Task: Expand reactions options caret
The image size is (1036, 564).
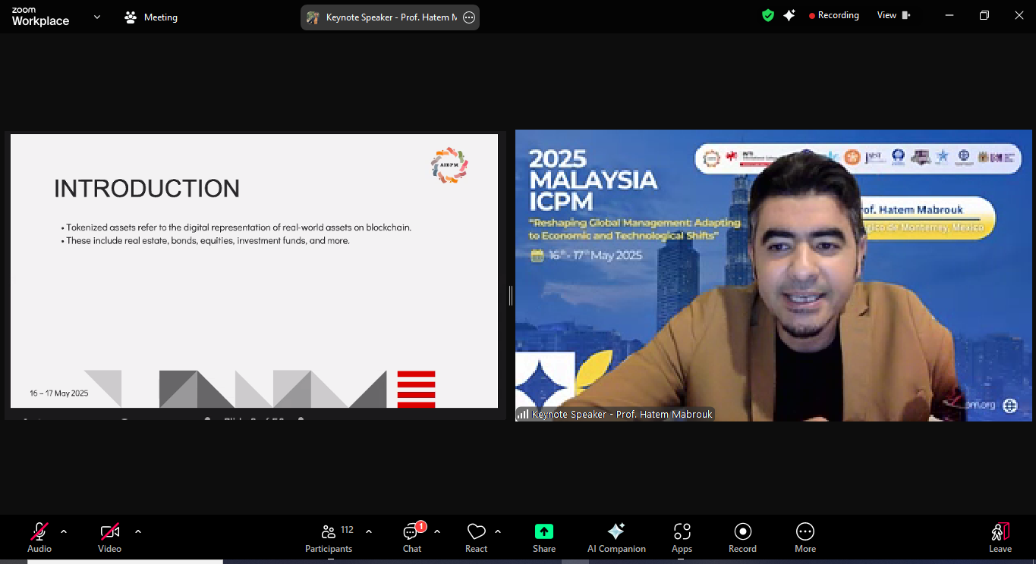Action: [x=498, y=531]
